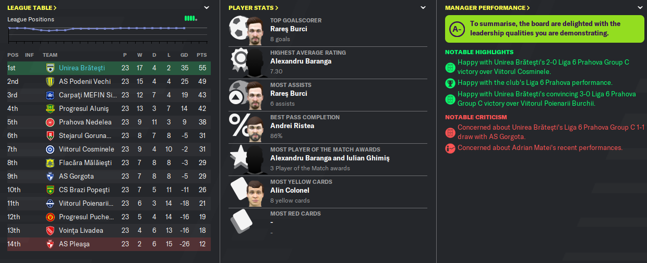Click AS Podenii Vechi club badge
647x263 pixels.
point(50,81)
